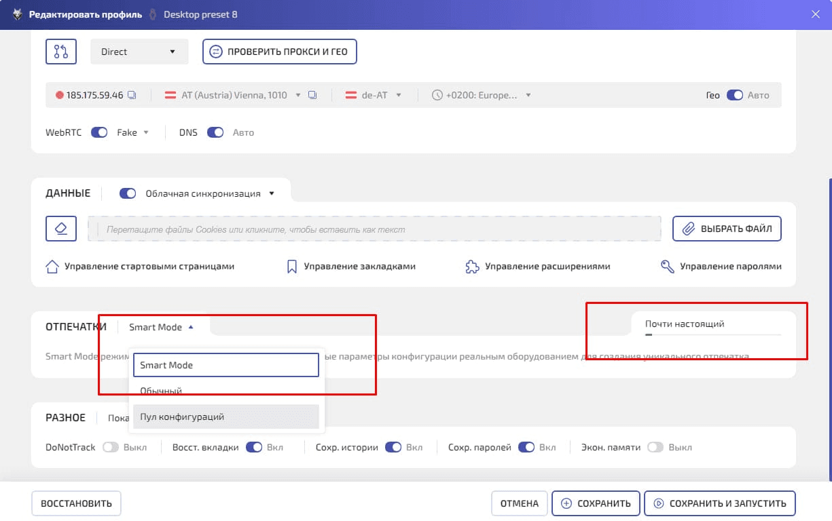
Task: Click the ОТПЕЧАТКИ section header
Action: pos(76,327)
